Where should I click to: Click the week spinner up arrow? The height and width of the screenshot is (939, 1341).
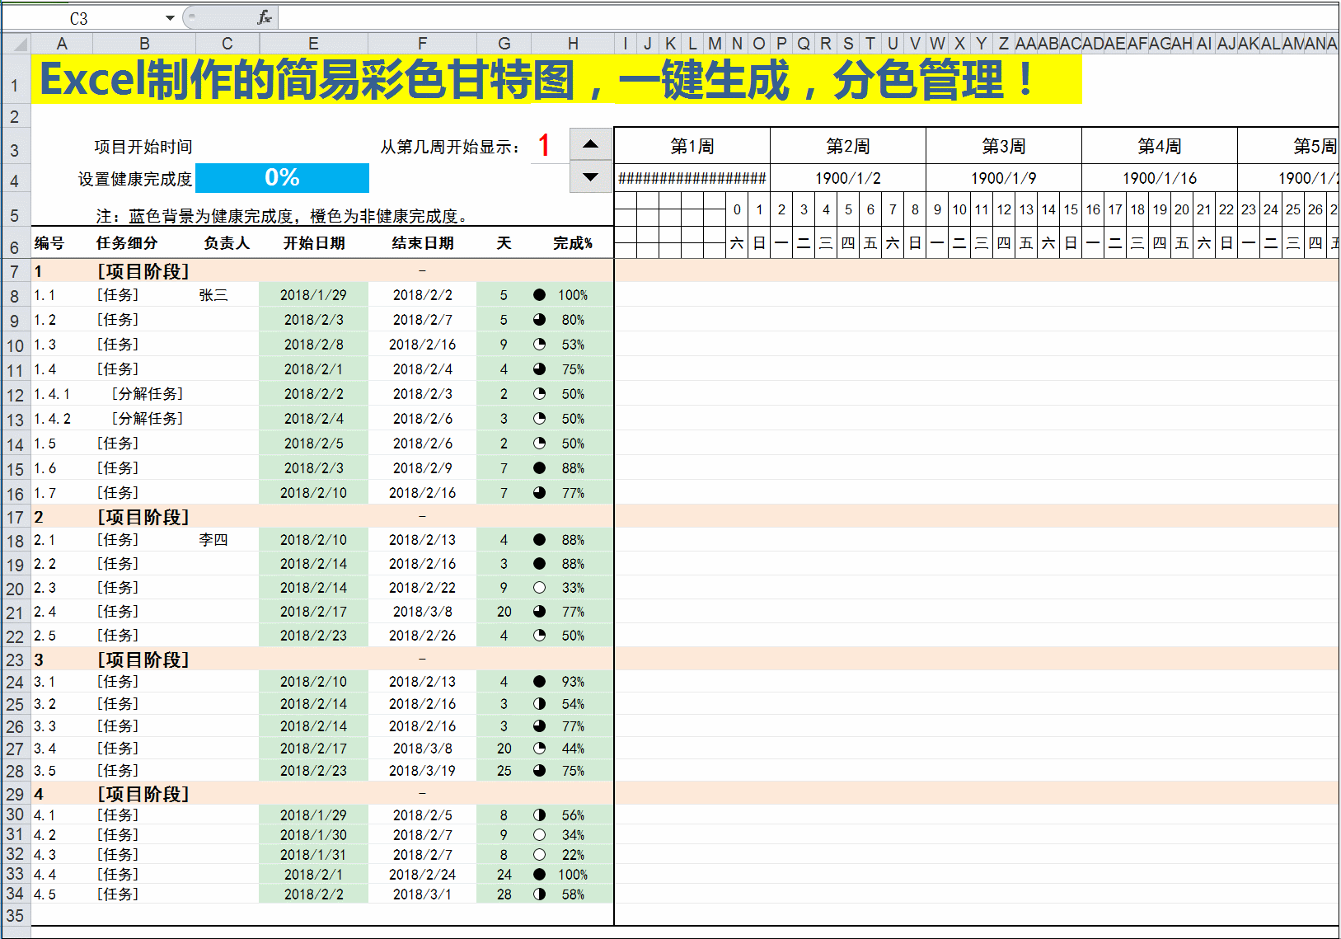point(591,144)
